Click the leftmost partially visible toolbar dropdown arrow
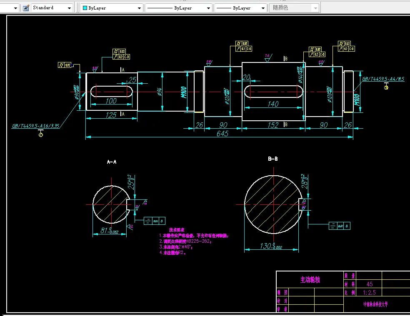The width and height of the screenshot is (410, 316). (x=15, y=8)
